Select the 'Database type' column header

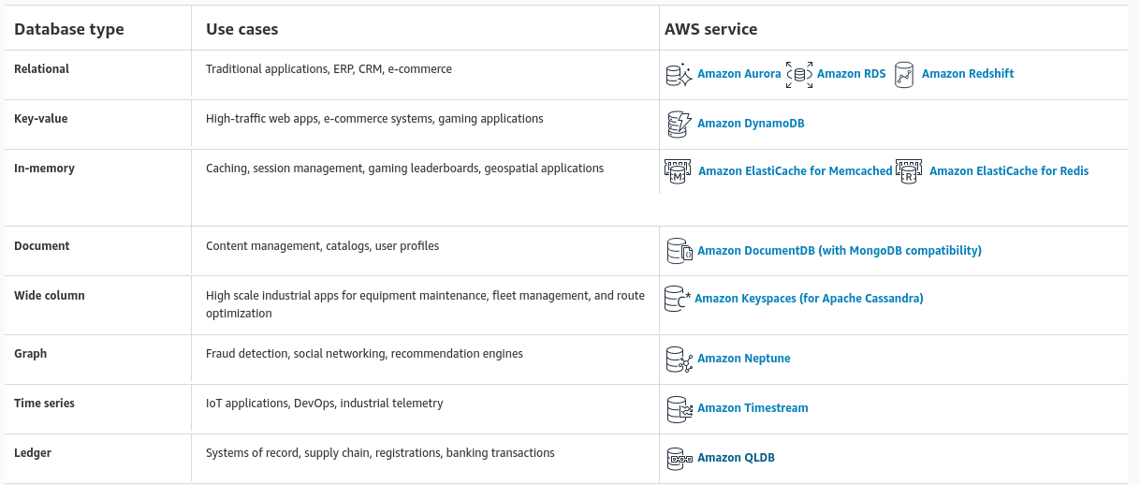tap(69, 29)
